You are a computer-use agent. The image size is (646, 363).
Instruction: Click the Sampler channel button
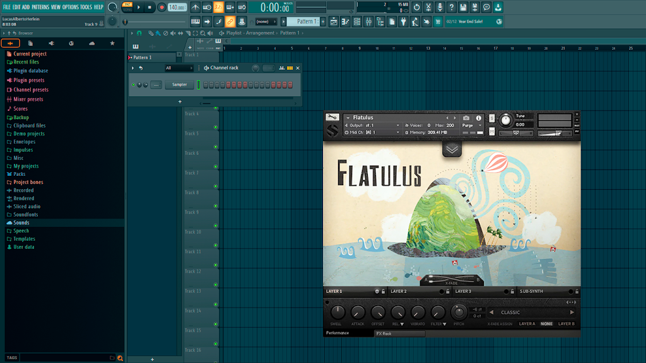[x=179, y=85]
